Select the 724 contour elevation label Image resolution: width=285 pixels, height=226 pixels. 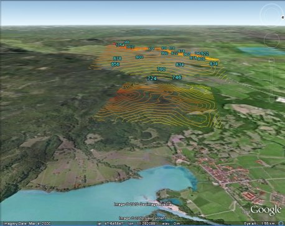click(152, 78)
